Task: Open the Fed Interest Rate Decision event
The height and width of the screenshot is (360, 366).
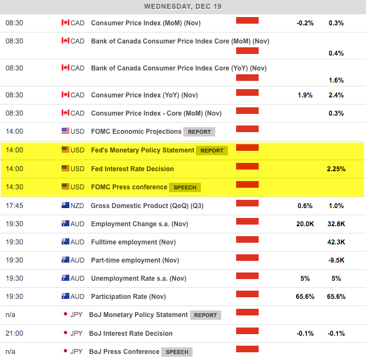Action: point(132,169)
